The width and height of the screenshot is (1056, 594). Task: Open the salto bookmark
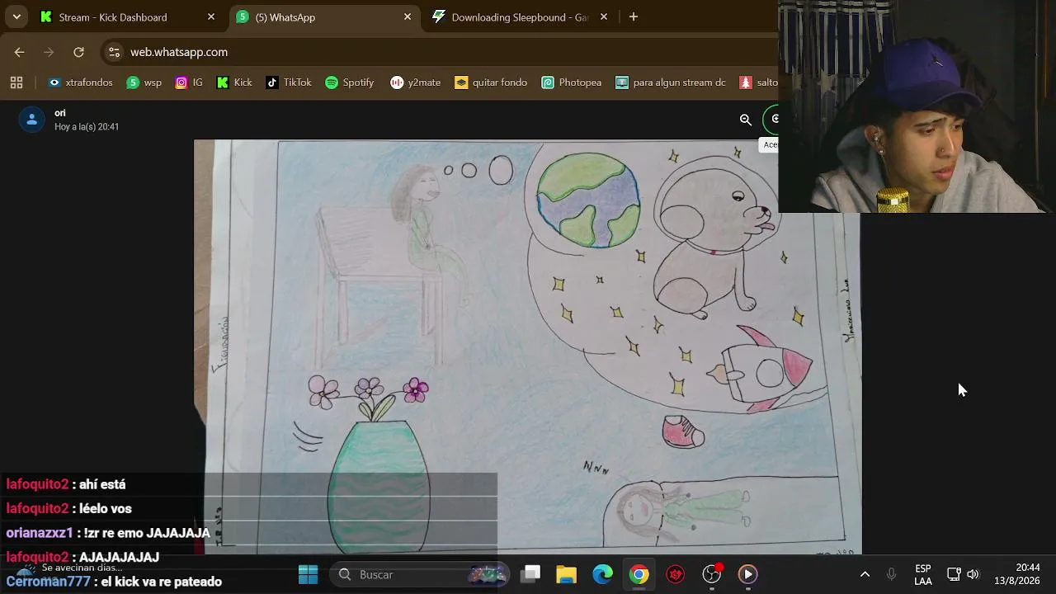[758, 82]
